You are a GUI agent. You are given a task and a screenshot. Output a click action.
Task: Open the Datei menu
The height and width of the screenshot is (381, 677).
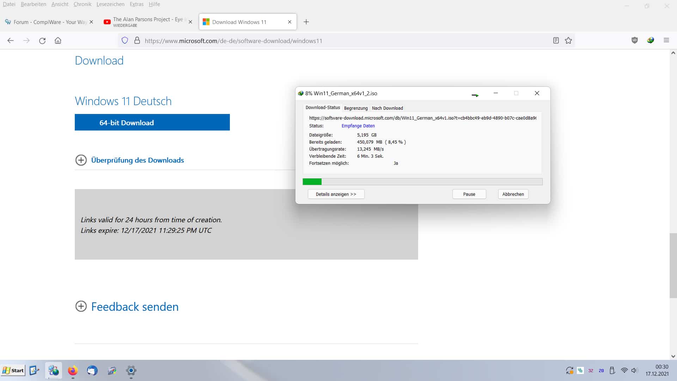coord(9,4)
